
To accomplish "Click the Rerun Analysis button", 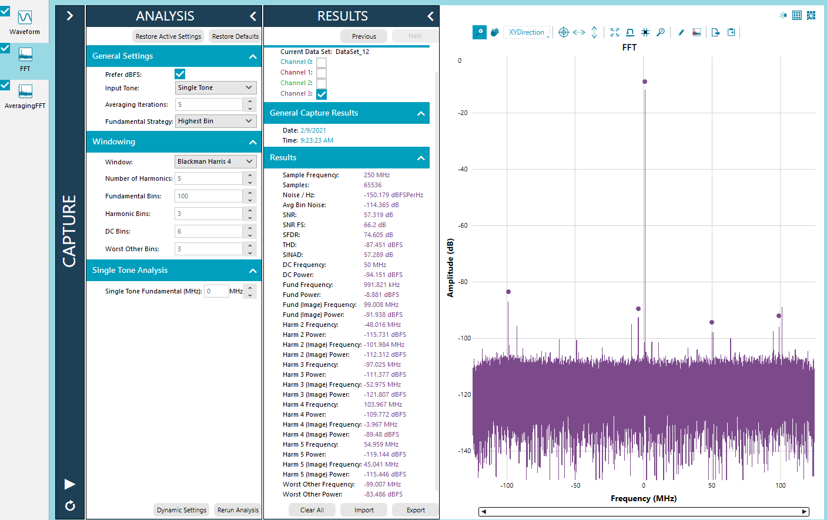I will tap(237, 510).
